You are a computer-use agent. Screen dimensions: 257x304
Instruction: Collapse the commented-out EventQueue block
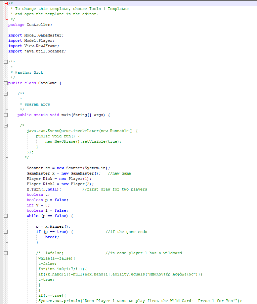(x=6, y=125)
